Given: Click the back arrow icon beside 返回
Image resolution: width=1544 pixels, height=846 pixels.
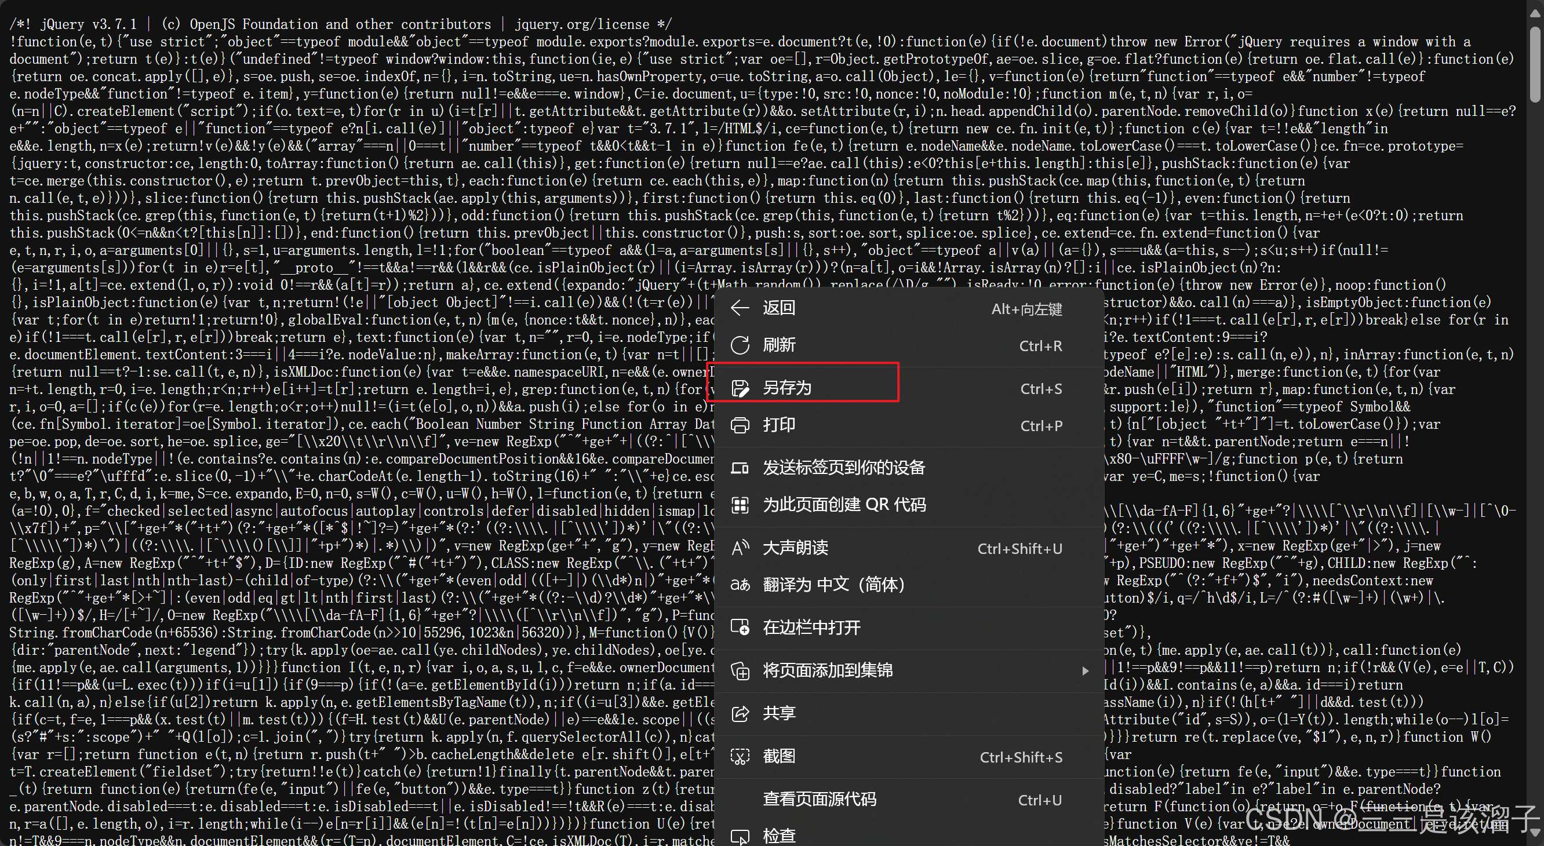Looking at the screenshot, I should coord(740,308).
